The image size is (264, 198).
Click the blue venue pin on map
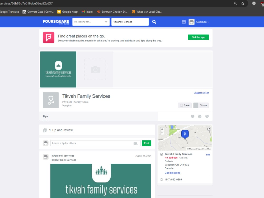pos(185,134)
